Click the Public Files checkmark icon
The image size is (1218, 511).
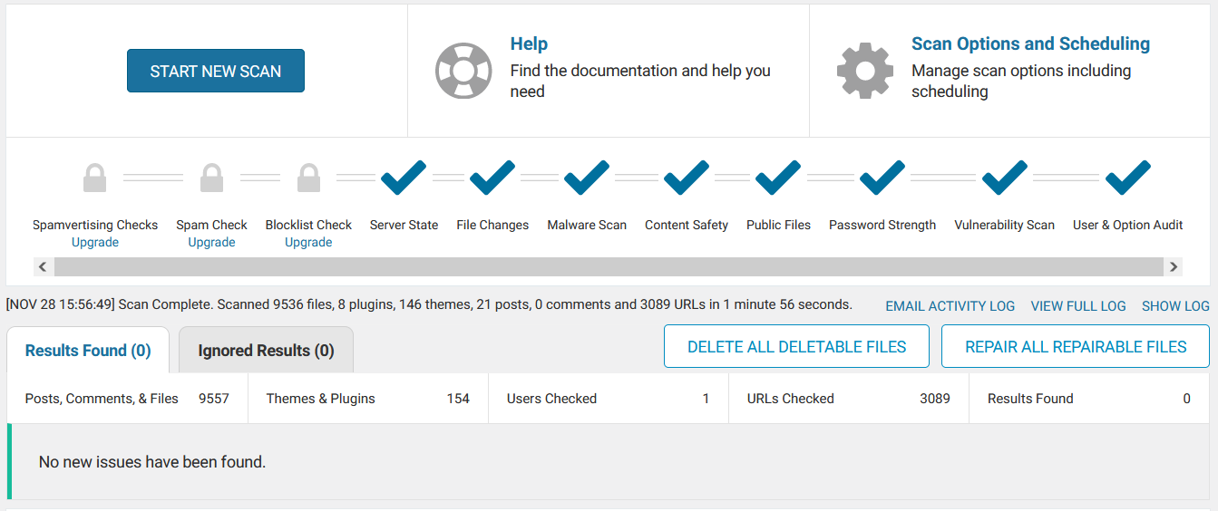coord(778,178)
